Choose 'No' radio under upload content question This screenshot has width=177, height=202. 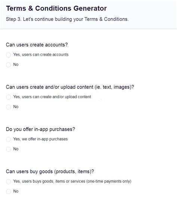pyautogui.click(x=8, y=107)
